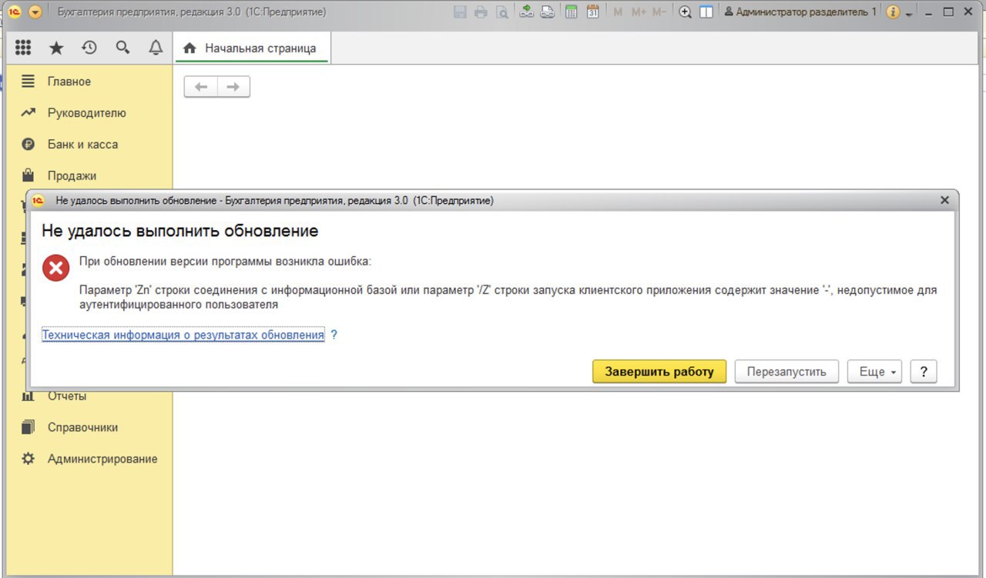Image resolution: width=986 pixels, height=578 pixels.
Task: Click the Администратор разделитель 1 user name
Action: point(800,12)
